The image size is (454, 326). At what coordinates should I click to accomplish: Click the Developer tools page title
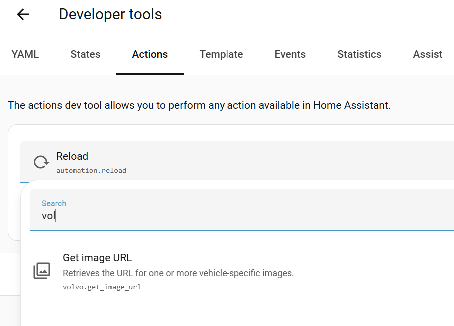pyautogui.click(x=110, y=14)
